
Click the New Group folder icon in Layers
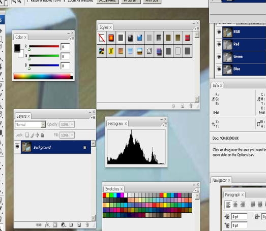pos(71,225)
